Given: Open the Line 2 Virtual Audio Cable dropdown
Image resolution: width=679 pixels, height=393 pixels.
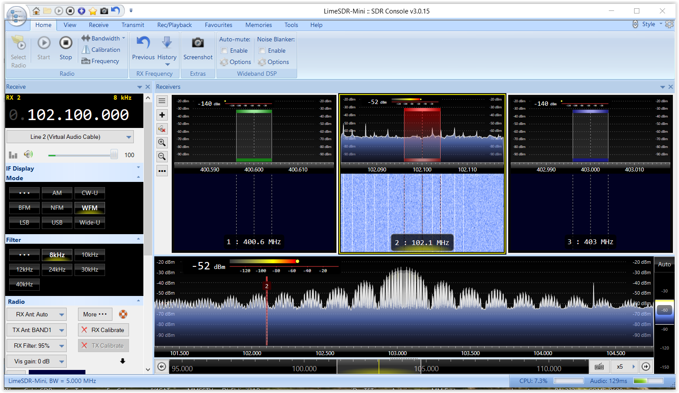Looking at the screenshot, I should pos(70,137).
